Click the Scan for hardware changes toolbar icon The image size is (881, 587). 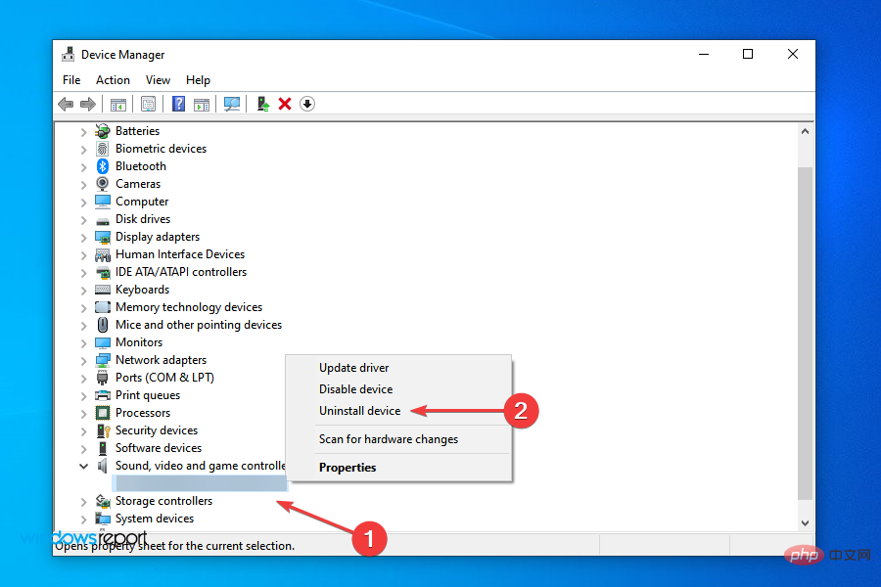231,104
